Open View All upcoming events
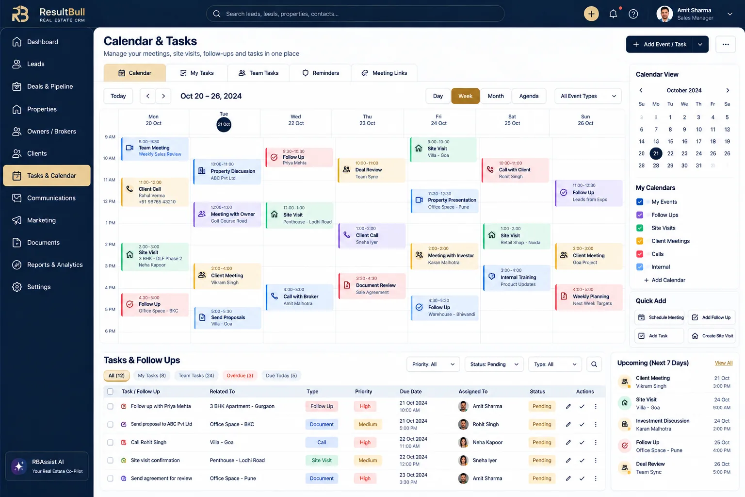This screenshot has width=745, height=497. pos(723,363)
